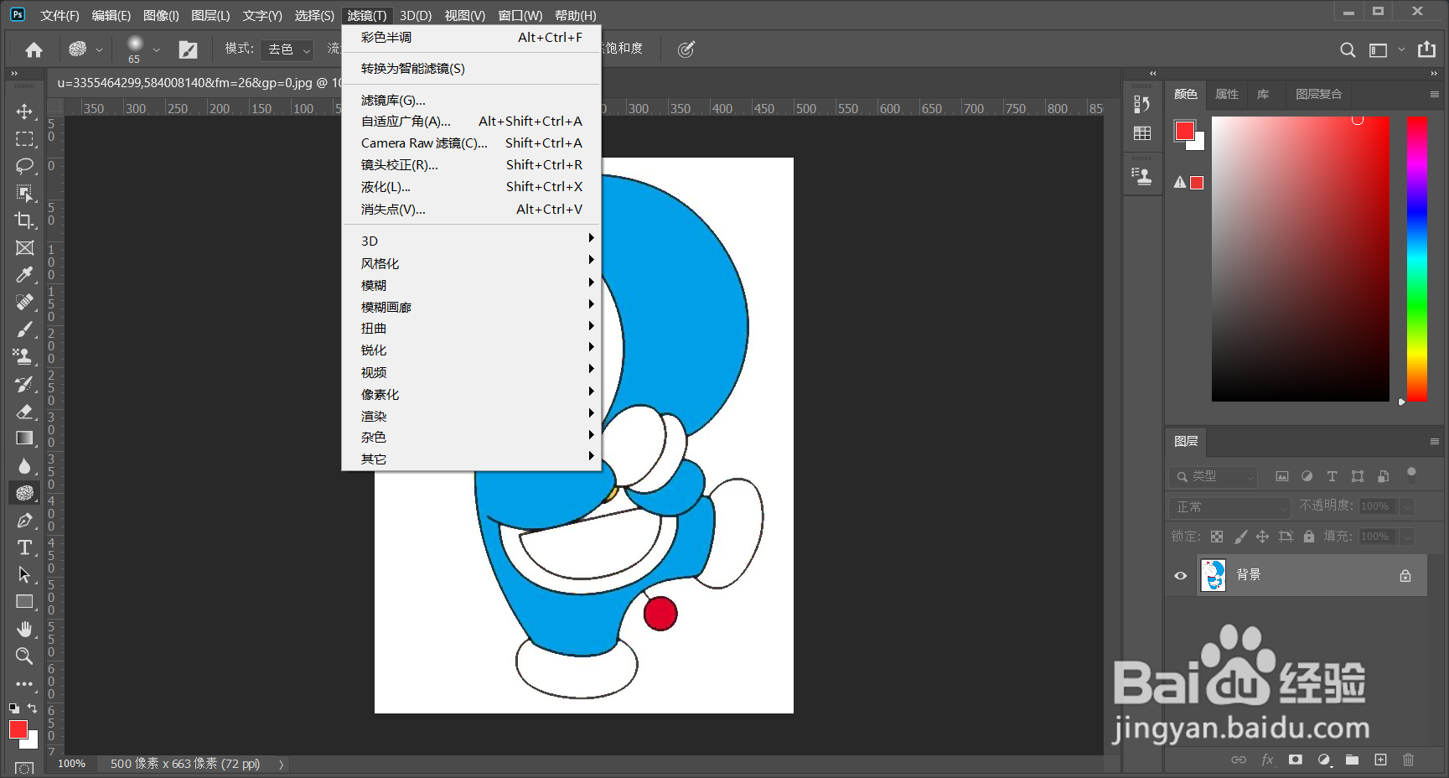Open the 图像(I) menu

click(161, 14)
